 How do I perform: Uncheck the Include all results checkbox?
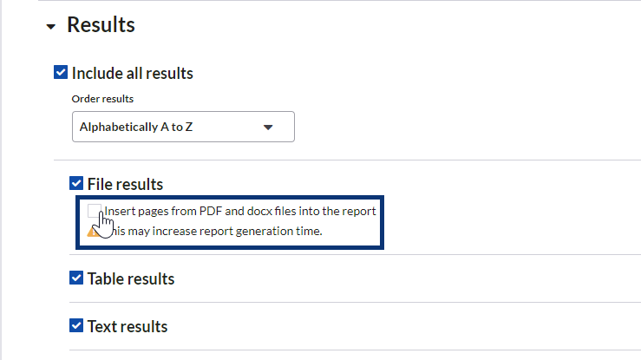point(61,73)
